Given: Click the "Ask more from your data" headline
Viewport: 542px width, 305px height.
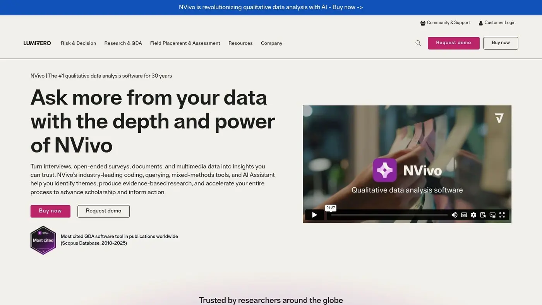Looking at the screenshot, I should coord(153,121).
